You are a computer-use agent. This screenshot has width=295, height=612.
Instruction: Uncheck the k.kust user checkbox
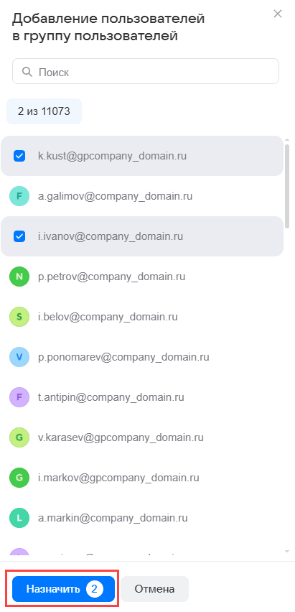tap(19, 156)
